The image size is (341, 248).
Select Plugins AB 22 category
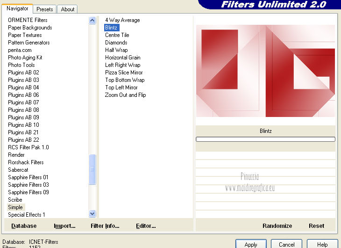click(23, 140)
